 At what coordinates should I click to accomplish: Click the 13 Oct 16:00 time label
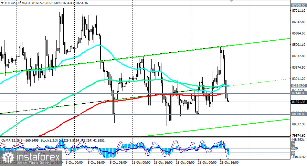[x=163, y=163]
